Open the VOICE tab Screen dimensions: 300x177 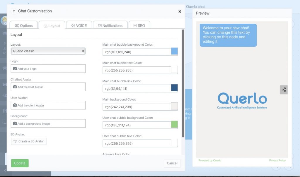79,25
